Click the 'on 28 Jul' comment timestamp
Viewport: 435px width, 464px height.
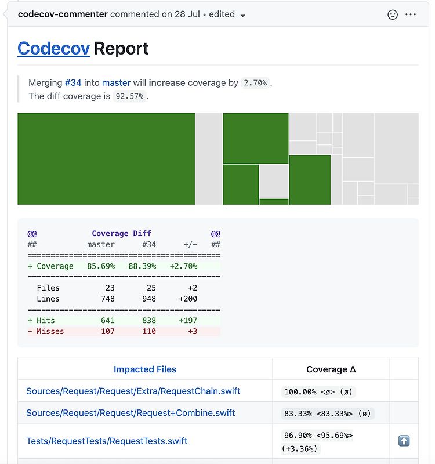[x=181, y=14]
